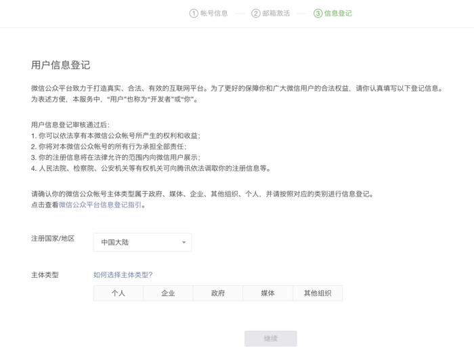
Task: Click the step 2 circle icon
Action: click(256, 14)
